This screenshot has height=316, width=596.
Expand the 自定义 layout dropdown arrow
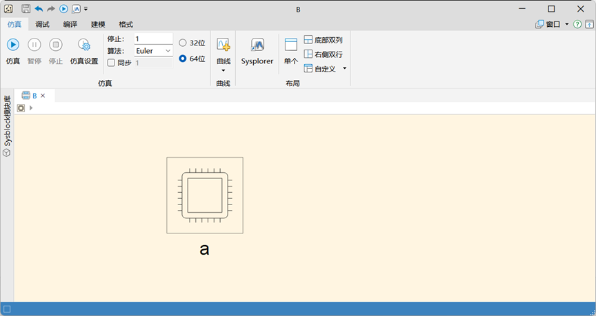point(345,69)
